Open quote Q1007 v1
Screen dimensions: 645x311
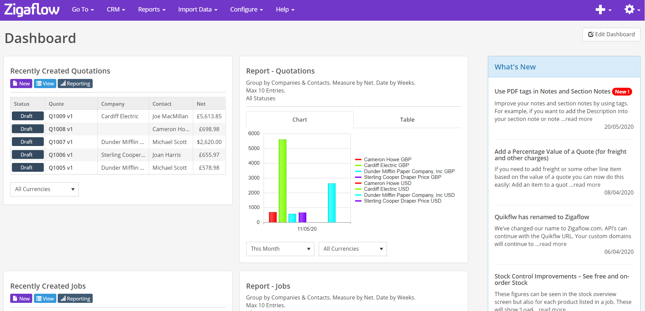click(61, 142)
